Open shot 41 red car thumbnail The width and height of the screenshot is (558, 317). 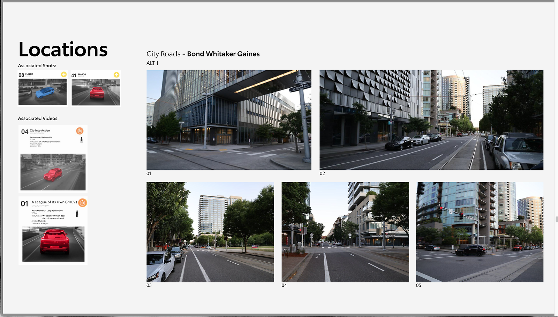[x=96, y=92]
